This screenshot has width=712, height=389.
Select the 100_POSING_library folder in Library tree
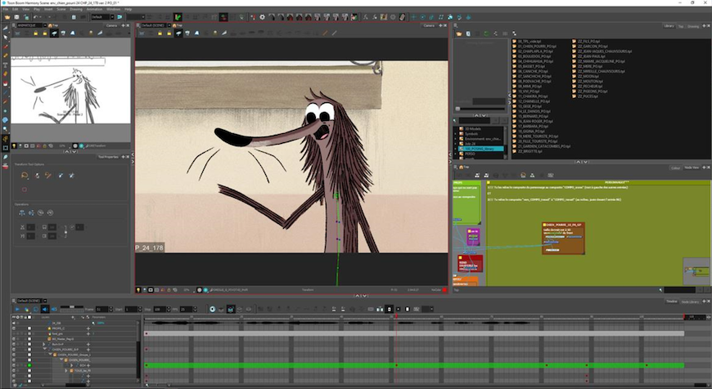click(481, 149)
